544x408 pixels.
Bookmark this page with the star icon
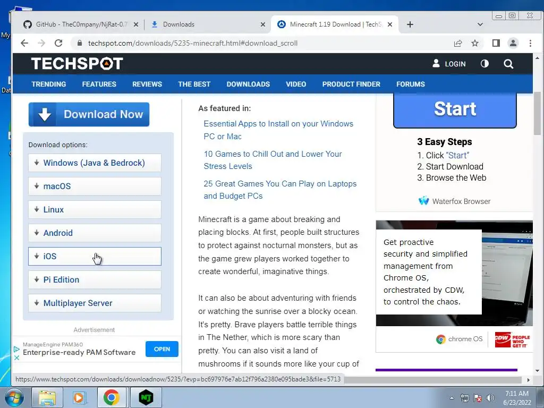tap(475, 43)
